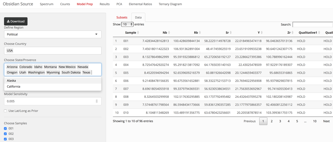Click the table Search field
This screenshot has width=333, height=142.
(312, 25)
